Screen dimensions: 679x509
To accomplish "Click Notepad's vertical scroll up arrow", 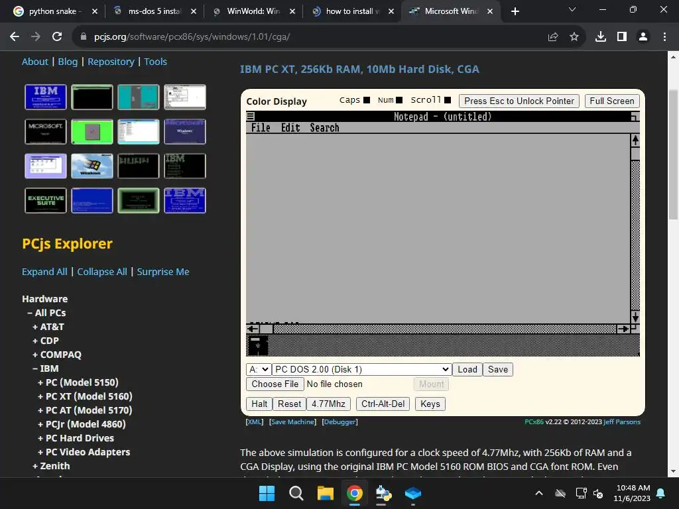I will (635, 141).
